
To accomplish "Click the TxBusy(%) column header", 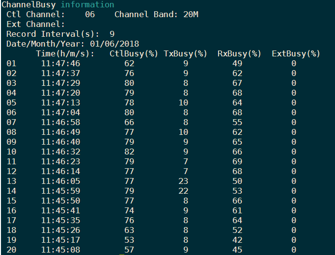I will pyautogui.click(x=186, y=53).
